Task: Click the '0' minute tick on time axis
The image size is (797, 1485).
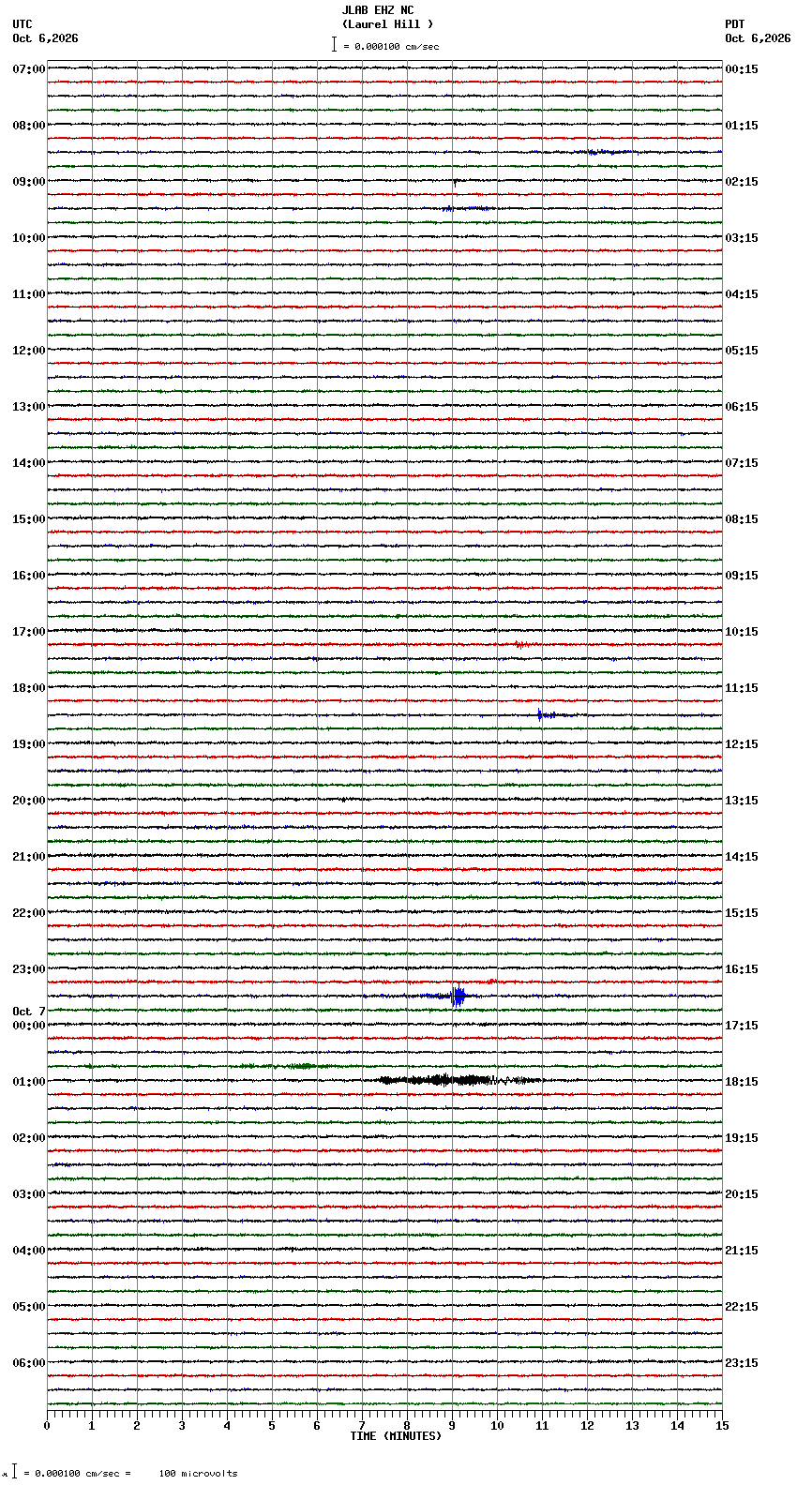Action: tap(47, 1426)
